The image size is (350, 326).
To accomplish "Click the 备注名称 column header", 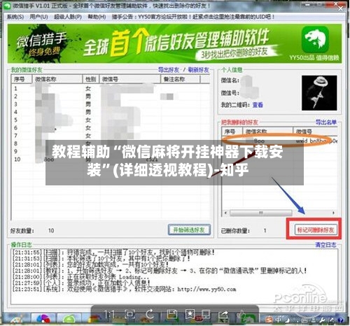I will coord(181,79).
